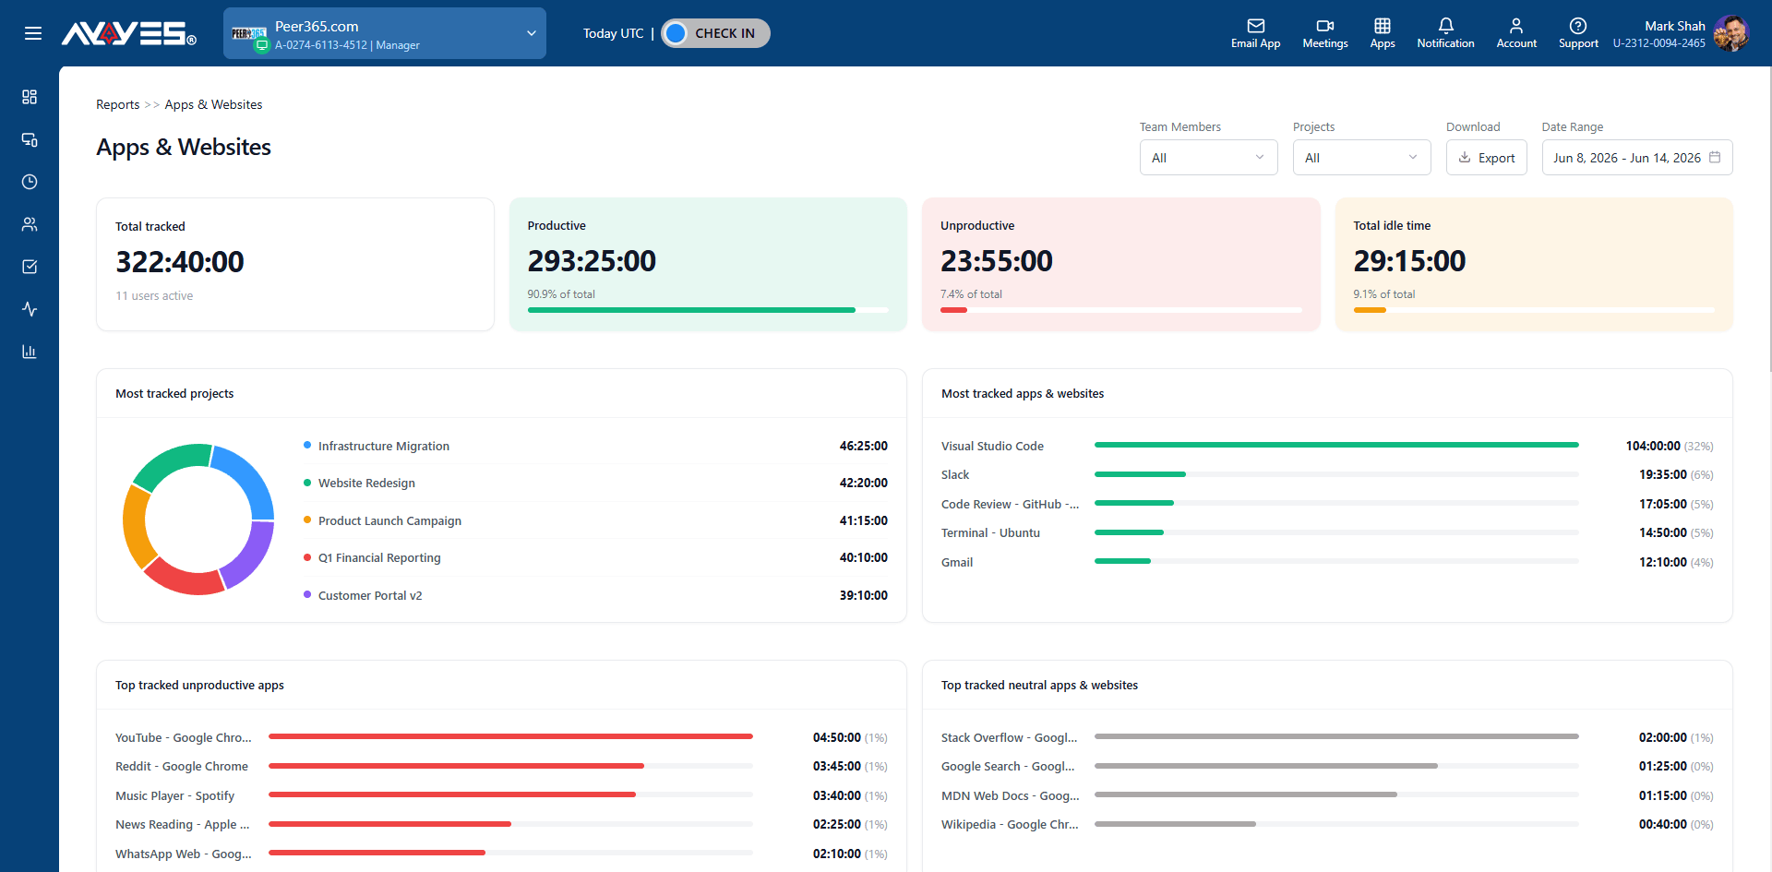The height and width of the screenshot is (872, 1772).
Task: Click the AVAYES logo
Action: click(x=128, y=33)
